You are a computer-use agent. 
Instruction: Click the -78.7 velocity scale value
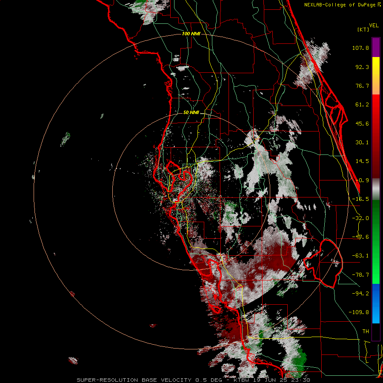(x=360, y=275)
